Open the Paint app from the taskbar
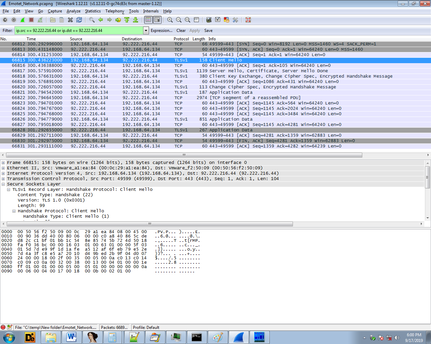The image size is (431, 344). click(x=218, y=337)
